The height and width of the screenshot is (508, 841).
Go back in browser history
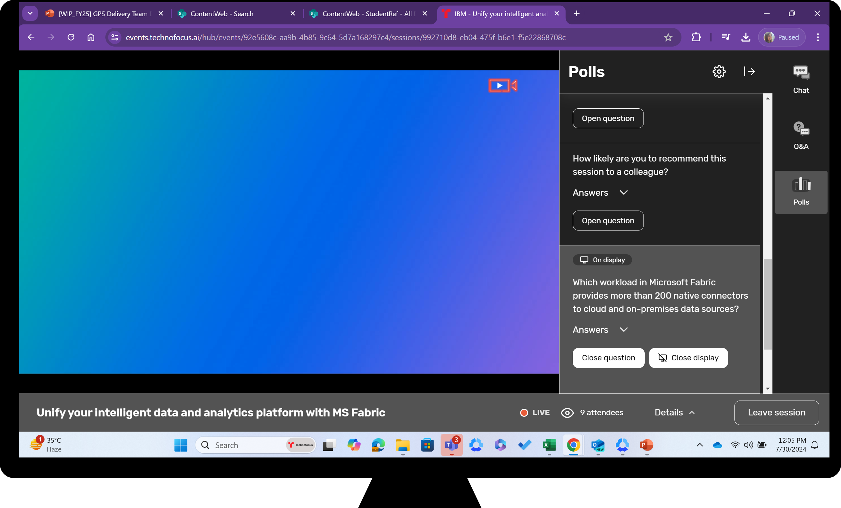pos(31,37)
